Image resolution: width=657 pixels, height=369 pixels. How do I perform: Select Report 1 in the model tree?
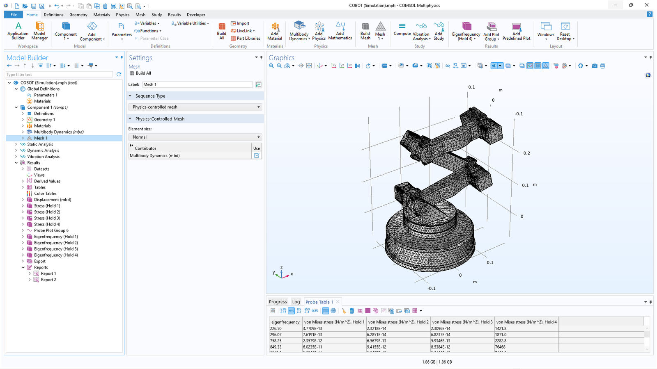tap(48, 273)
